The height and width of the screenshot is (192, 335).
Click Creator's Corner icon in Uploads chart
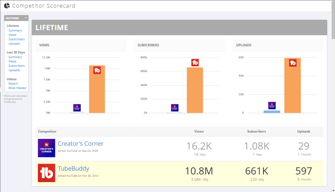click(x=272, y=105)
